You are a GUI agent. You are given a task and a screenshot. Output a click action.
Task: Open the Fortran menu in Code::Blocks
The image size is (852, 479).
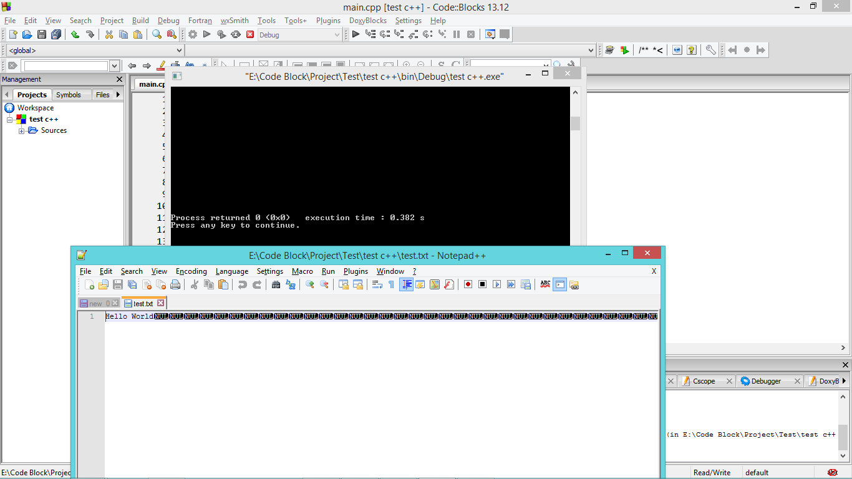[x=200, y=21]
